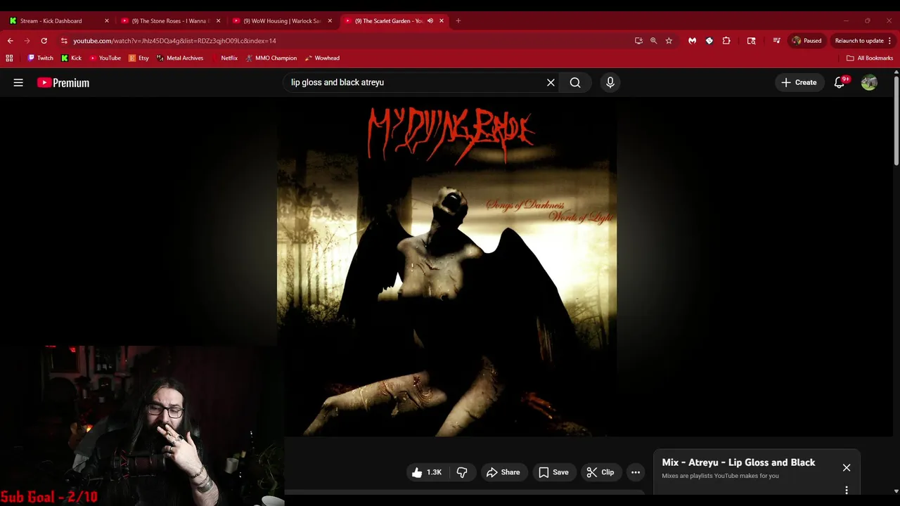Open Mix playlist three-dot options
The height and width of the screenshot is (506, 900).
[847, 490]
